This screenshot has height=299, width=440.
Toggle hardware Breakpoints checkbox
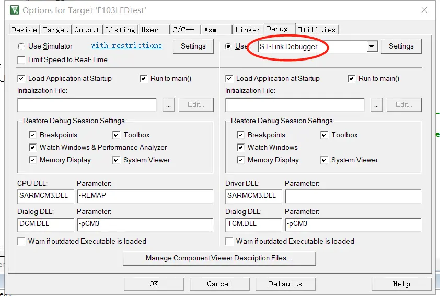click(x=240, y=135)
